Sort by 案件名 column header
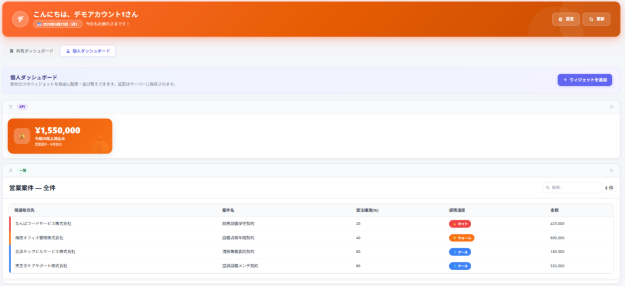 228,210
